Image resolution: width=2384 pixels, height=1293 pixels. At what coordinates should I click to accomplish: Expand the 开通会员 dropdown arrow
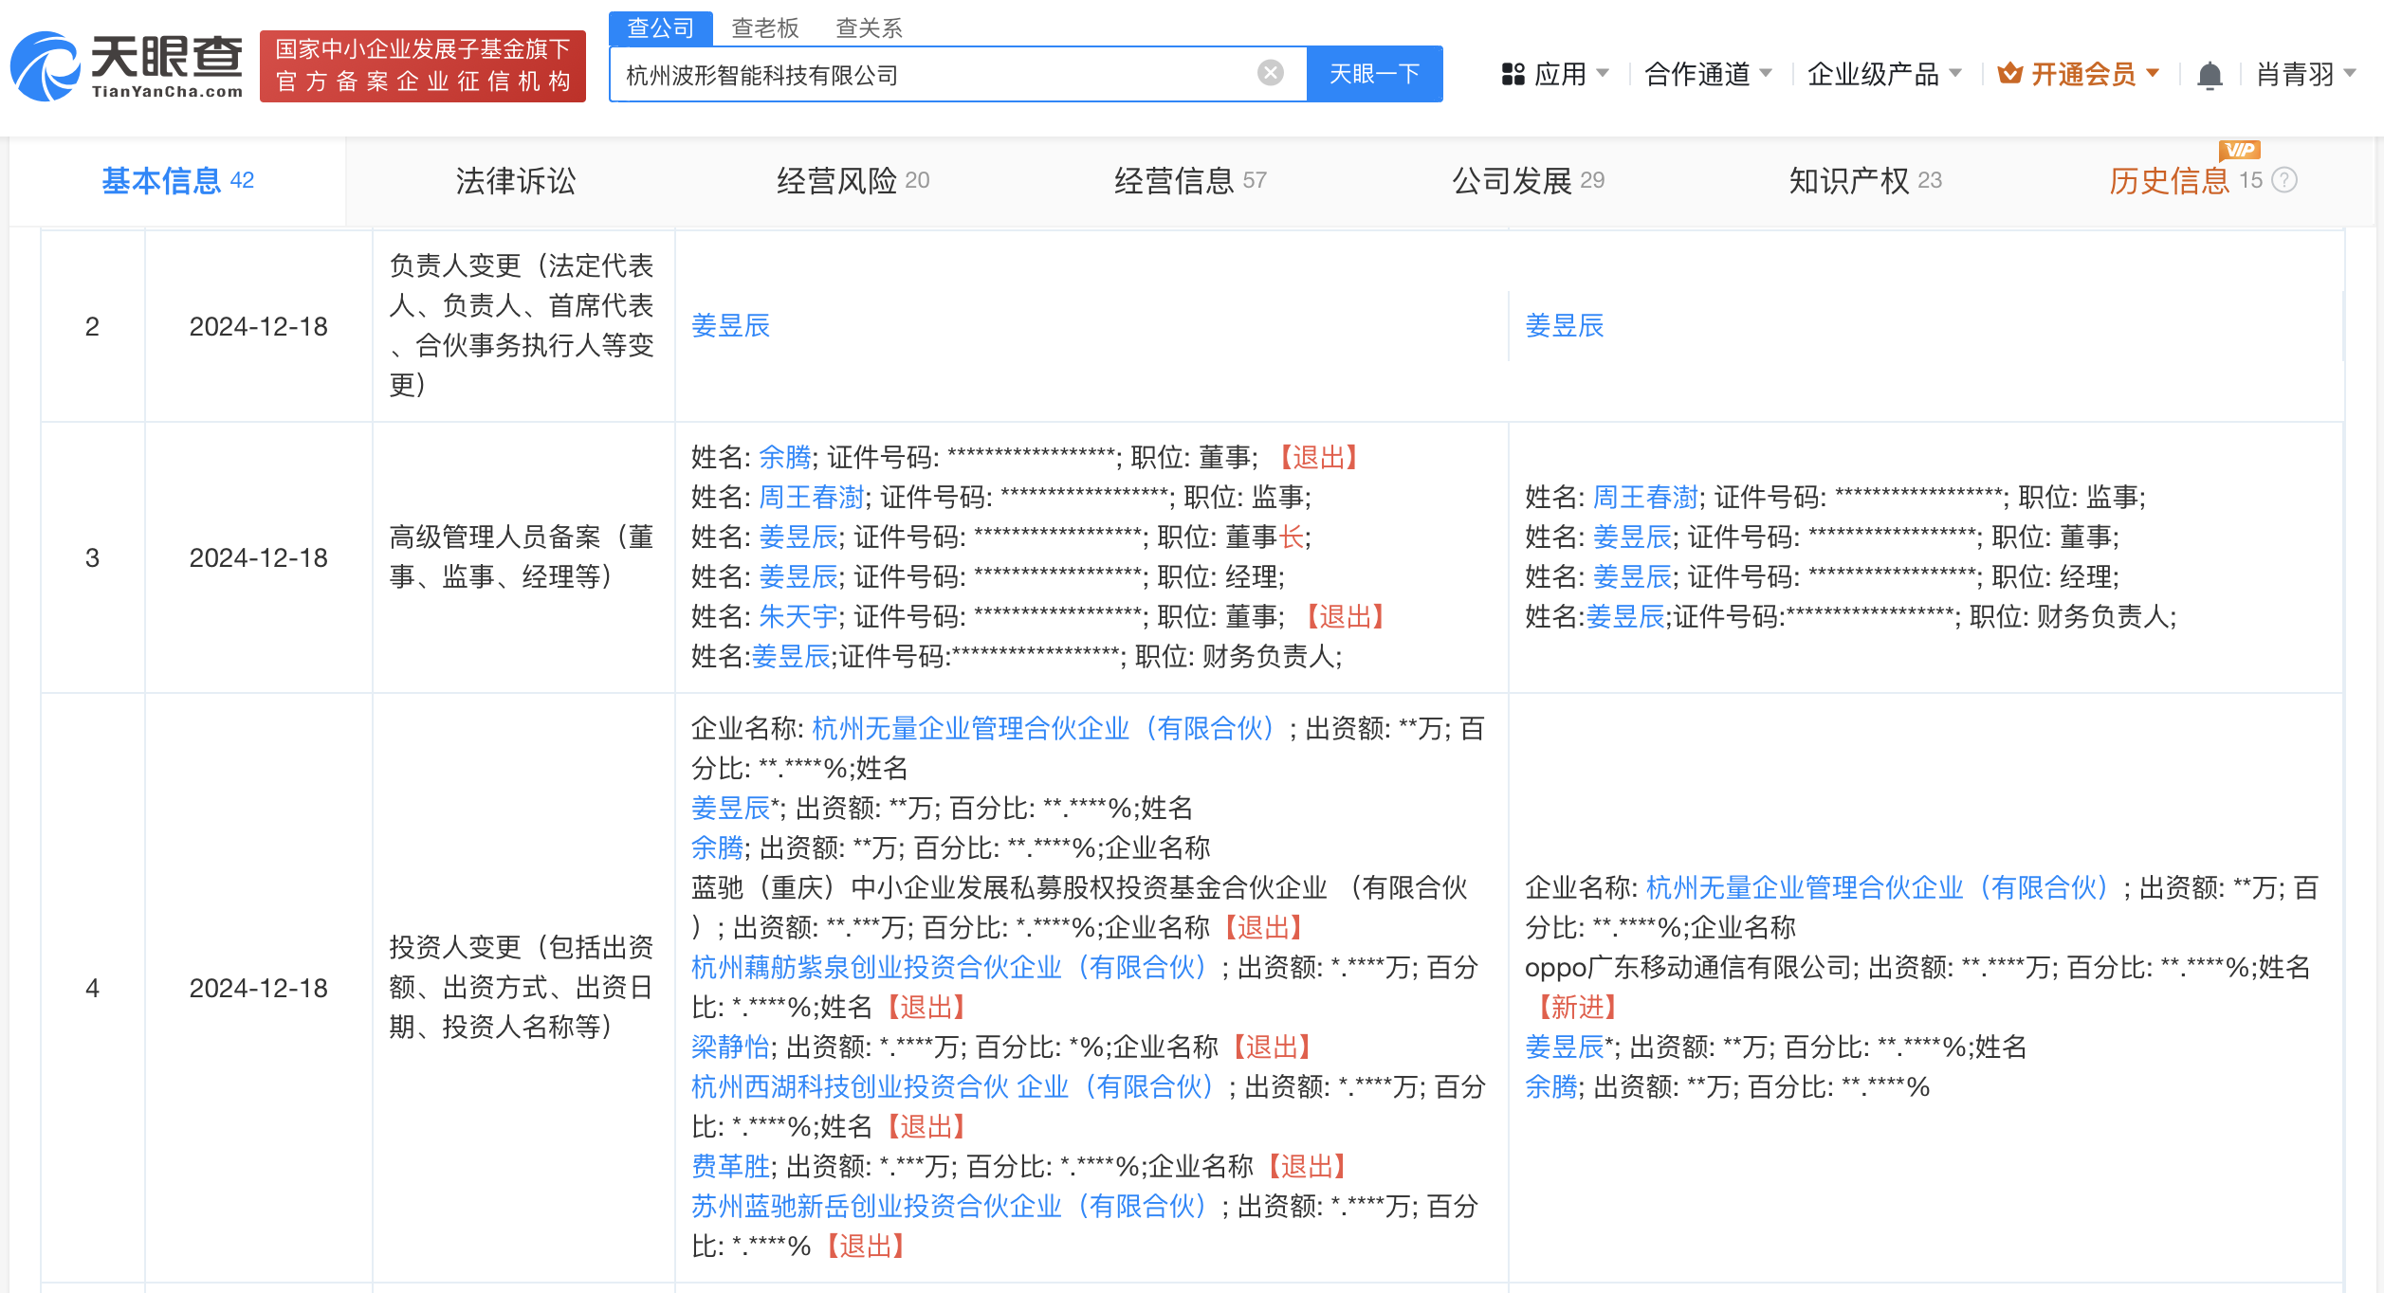(x=2153, y=73)
